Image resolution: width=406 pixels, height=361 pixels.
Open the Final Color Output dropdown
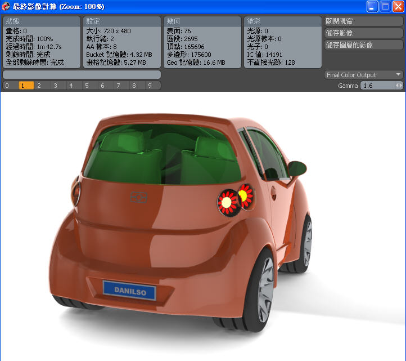click(363, 75)
